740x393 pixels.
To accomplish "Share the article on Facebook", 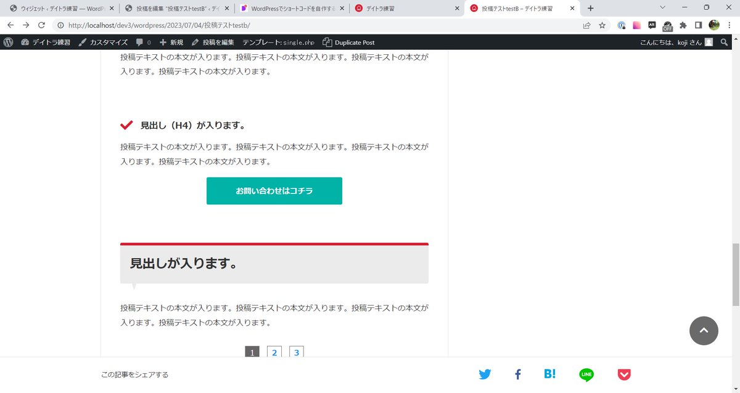I will (517, 374).
